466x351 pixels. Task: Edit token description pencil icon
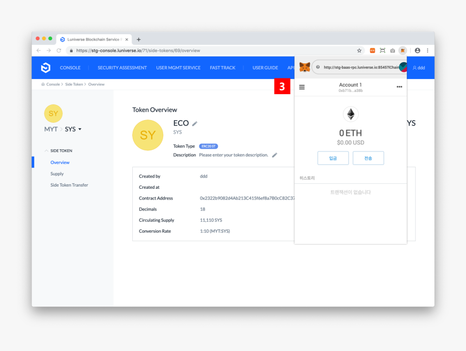pyautogui.click(x=275, y=155)
